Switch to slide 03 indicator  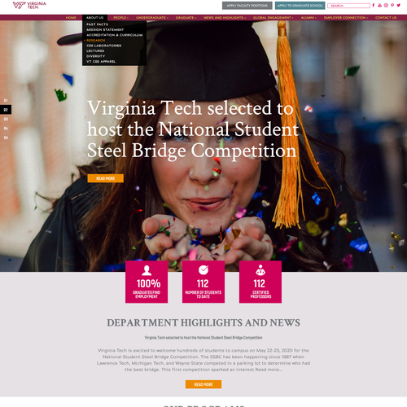pos(6,119)
